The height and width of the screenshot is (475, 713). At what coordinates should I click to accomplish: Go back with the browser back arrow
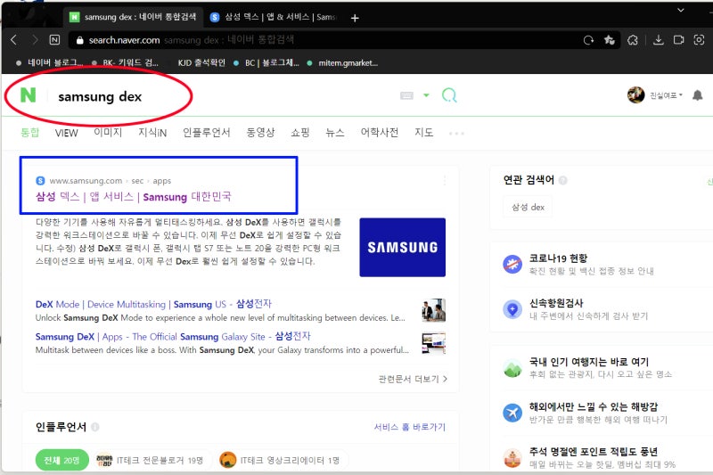13,40
